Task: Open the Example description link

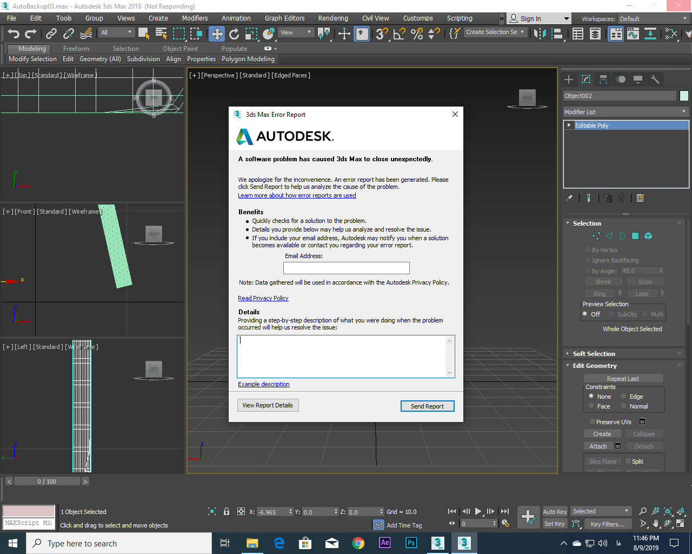Action: (264, 384)
